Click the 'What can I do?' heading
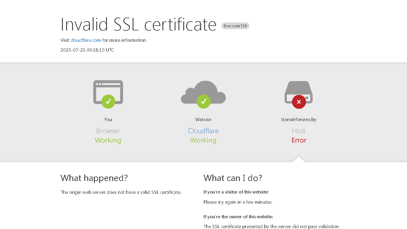This screenshot has height=229, width=407. click(x=233, y=178)
